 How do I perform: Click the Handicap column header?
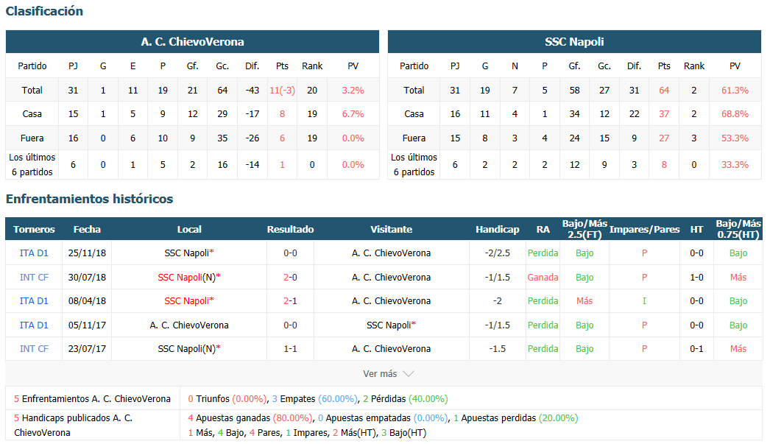coord(498,230)
